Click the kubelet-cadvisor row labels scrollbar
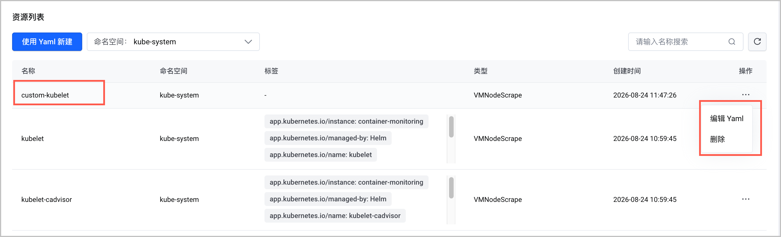 [x=451, y=200]
